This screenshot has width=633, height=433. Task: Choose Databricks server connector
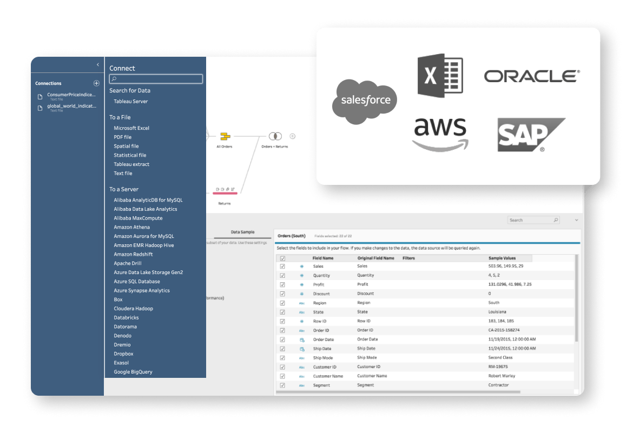tap(127, 317)
